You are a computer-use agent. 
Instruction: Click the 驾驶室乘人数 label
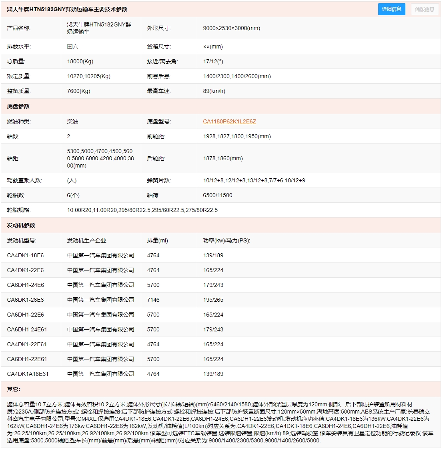(24, 180)
